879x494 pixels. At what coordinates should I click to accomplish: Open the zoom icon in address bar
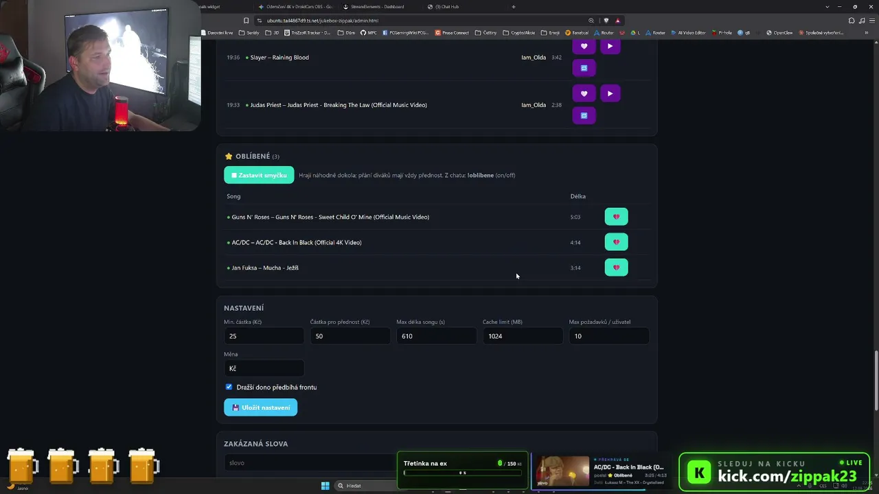click(591, 21)
